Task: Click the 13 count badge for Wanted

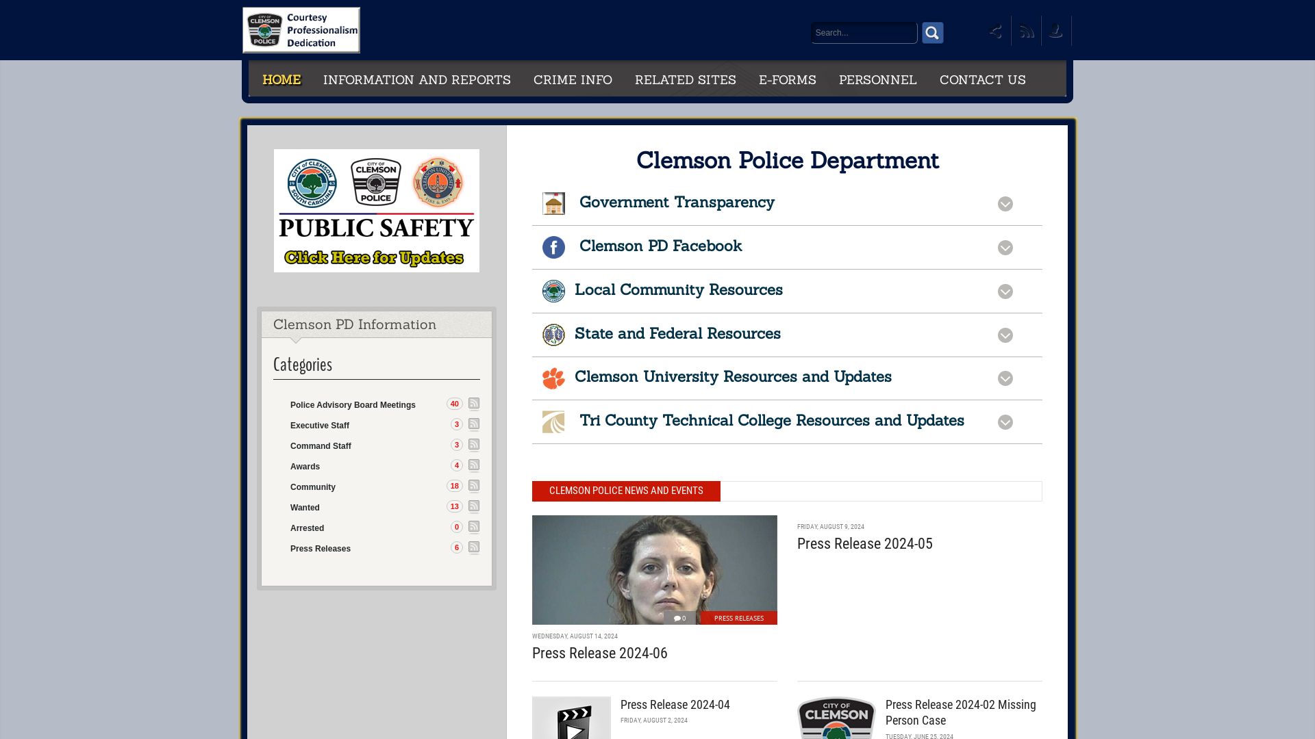Action: (455, 506)
